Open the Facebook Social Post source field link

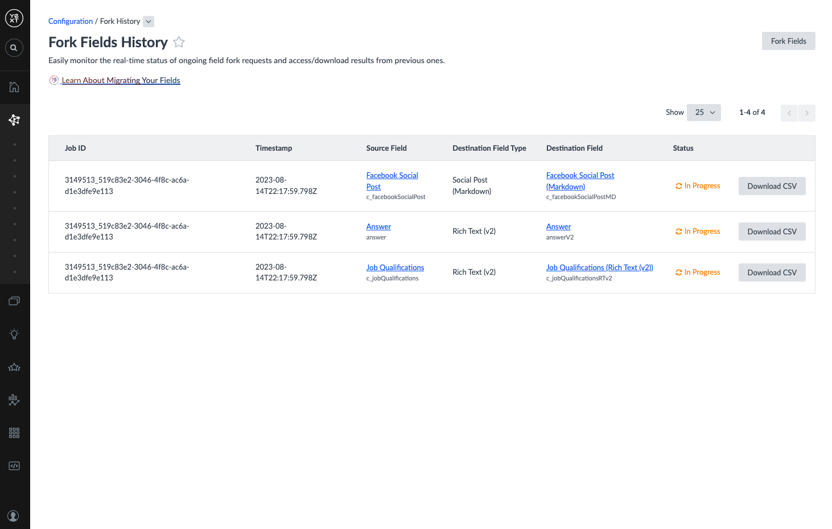(392, 181)
